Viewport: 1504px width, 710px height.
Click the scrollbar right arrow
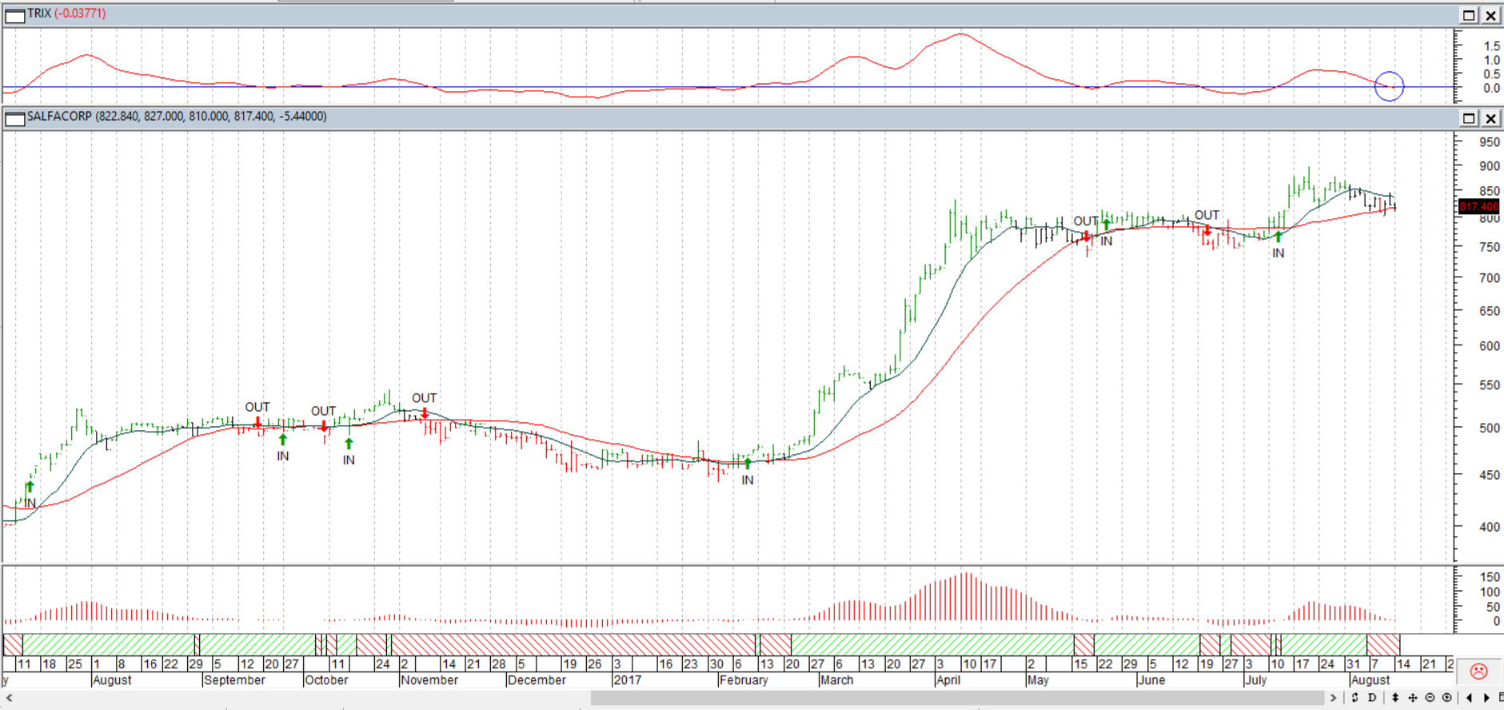1333,698
